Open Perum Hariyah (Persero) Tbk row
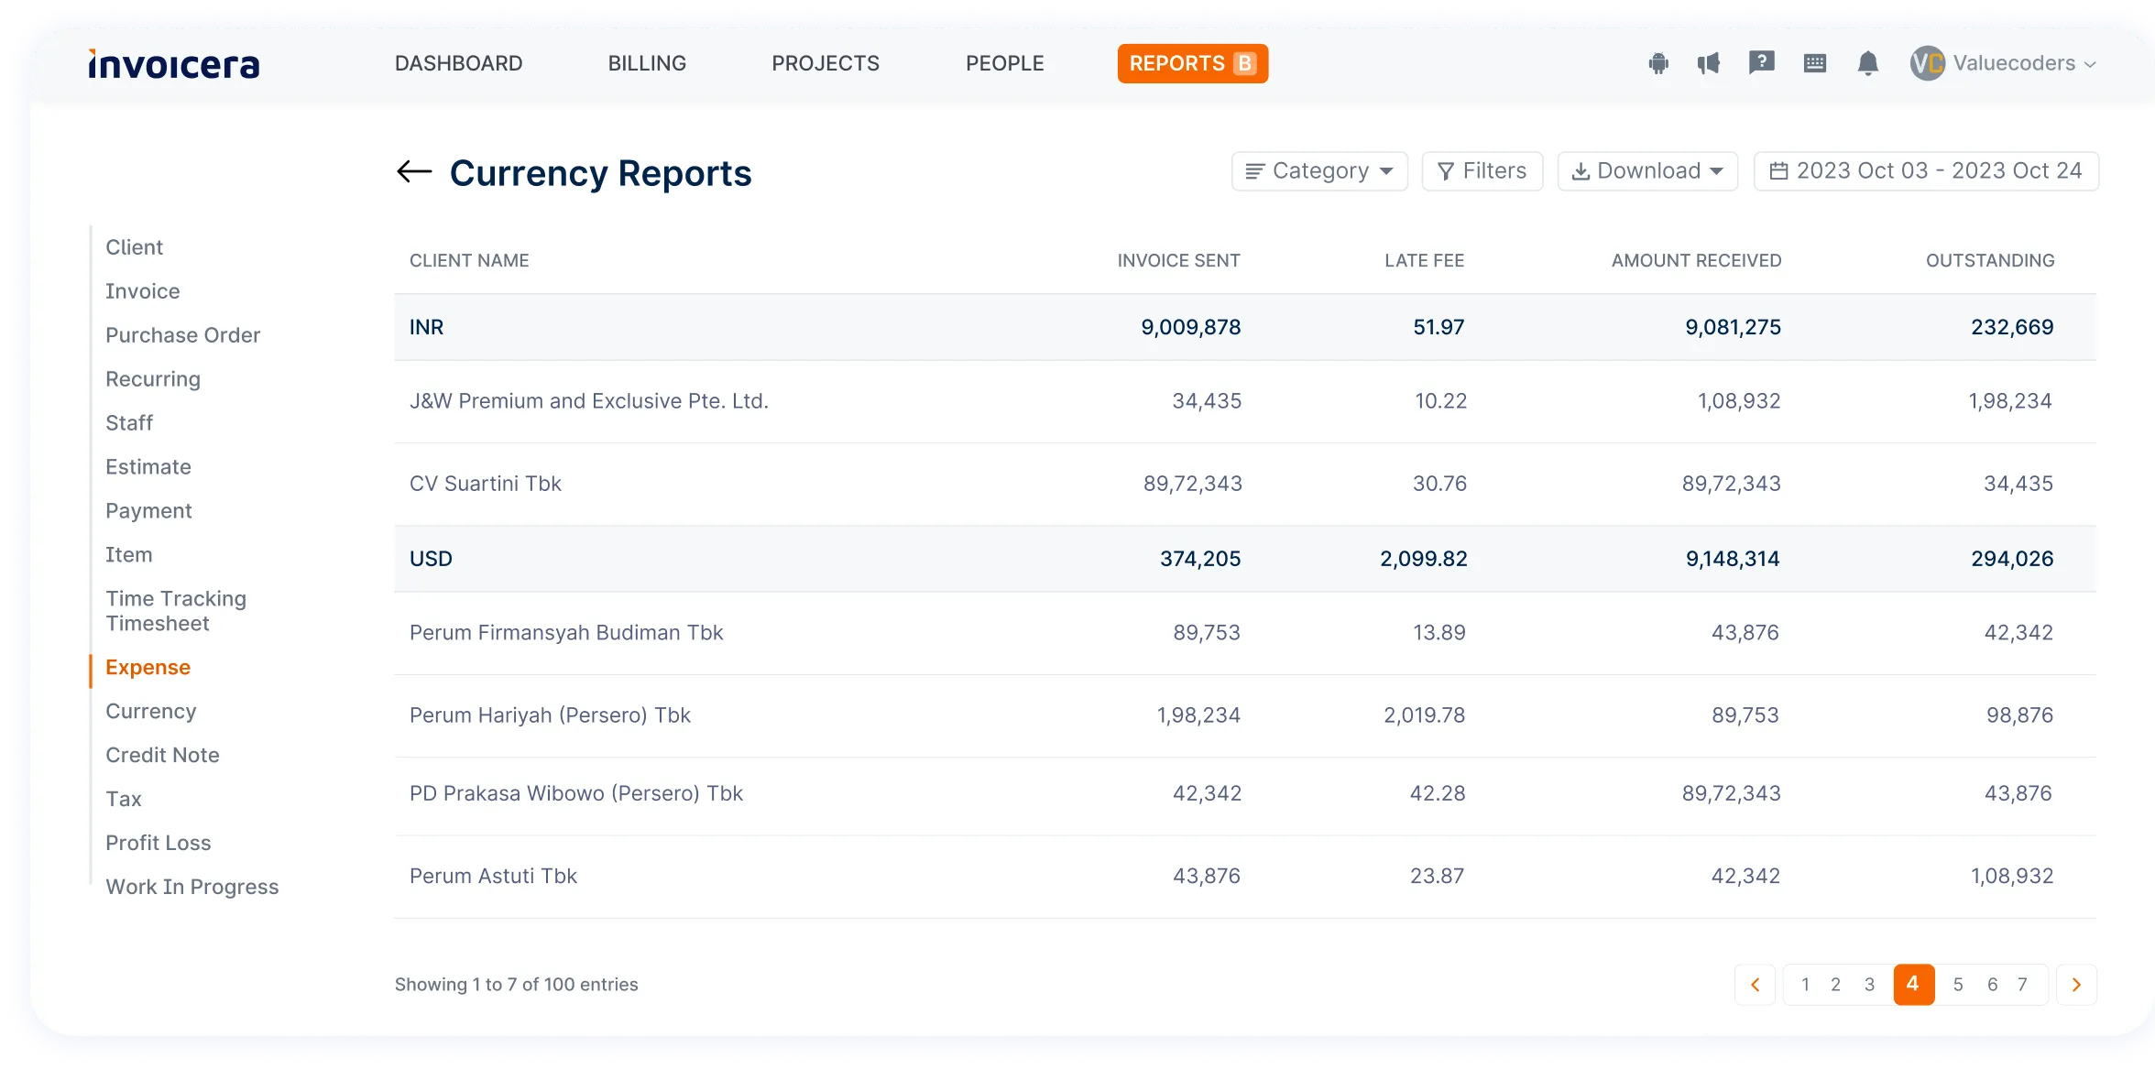The height and width of the screenshot is (1069, 2155). [x=1245, y=715]
